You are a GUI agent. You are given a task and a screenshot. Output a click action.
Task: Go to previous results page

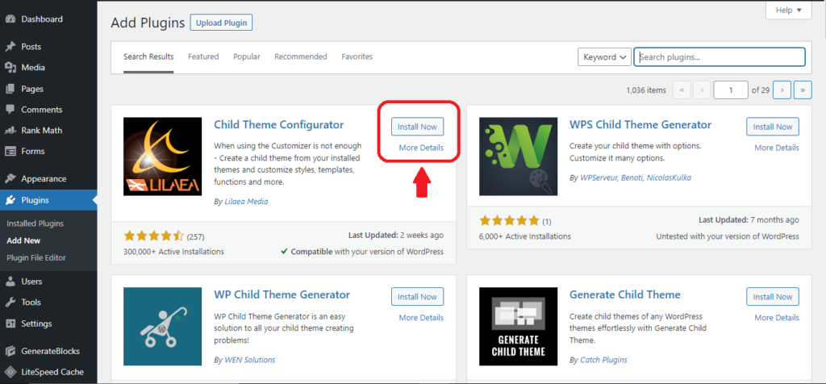coord(702,90)
